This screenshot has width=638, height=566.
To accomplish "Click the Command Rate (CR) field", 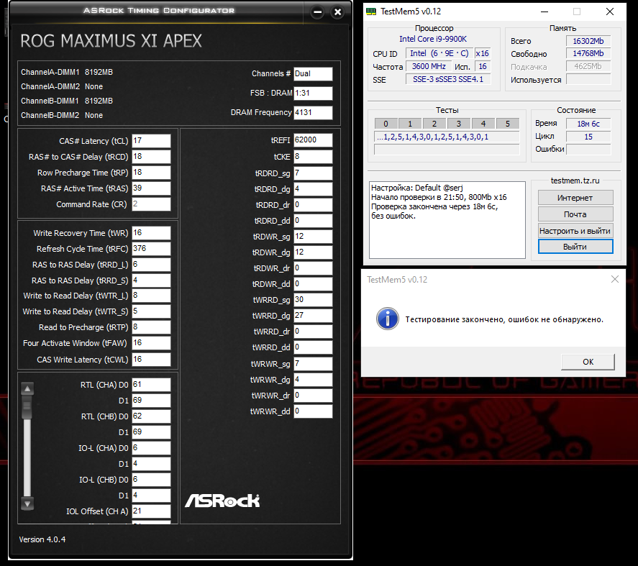I will pyautogui.click(x=151, y=204).
